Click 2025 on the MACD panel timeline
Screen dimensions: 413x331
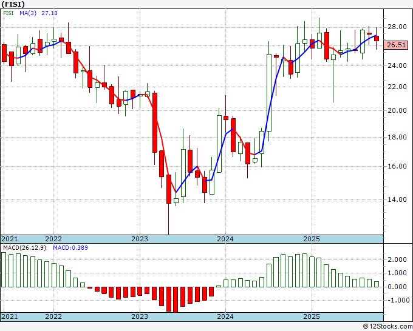pyautogui.click(x=312, y=316)
